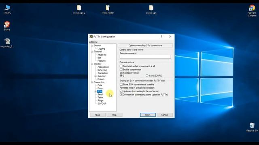This screenshot has width=259, height=145.
Task: Launch Google Chrome desktop icon
Action: tap(252, 11)
